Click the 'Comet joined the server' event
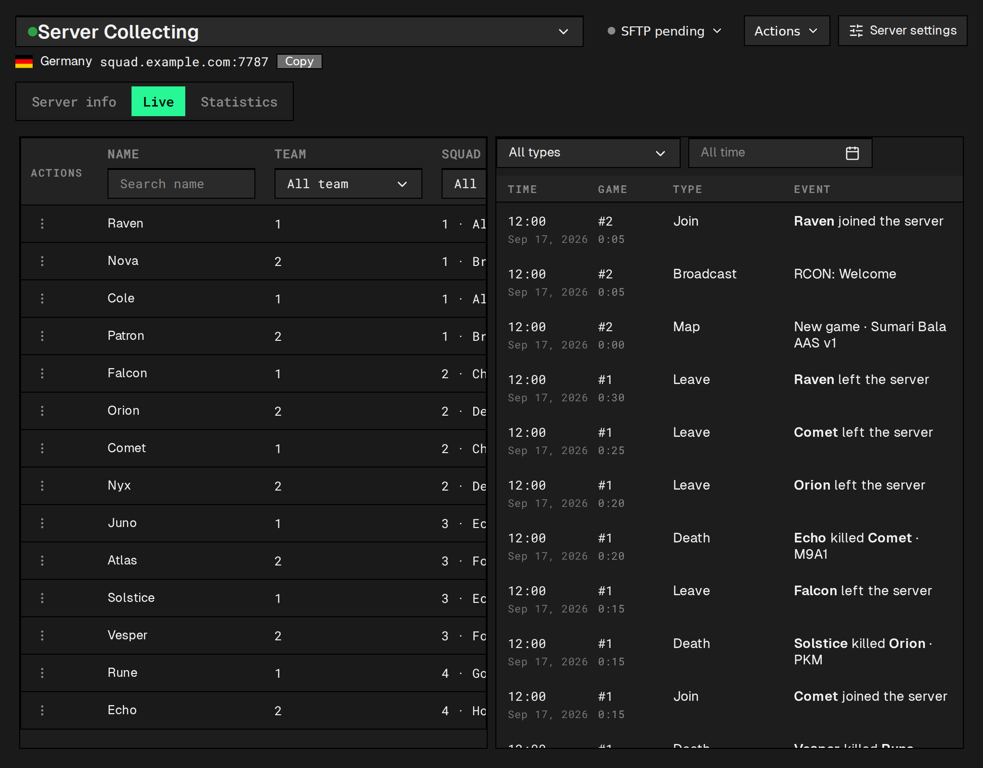983x768 pixels. (870, 696)
